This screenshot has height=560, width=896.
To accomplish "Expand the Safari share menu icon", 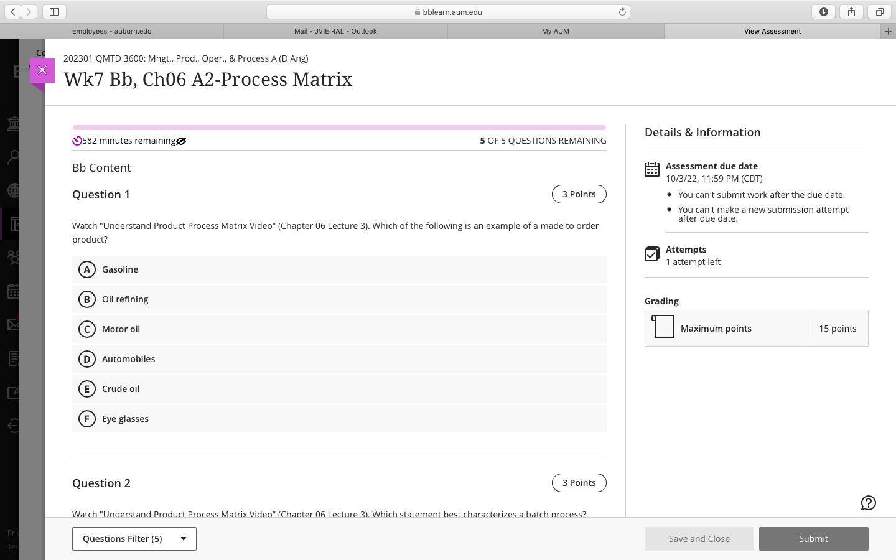I will coord(851,11).
